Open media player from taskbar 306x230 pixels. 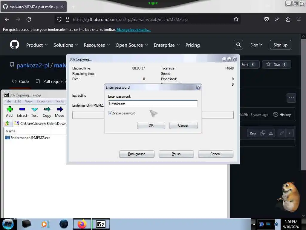[44, 224]
